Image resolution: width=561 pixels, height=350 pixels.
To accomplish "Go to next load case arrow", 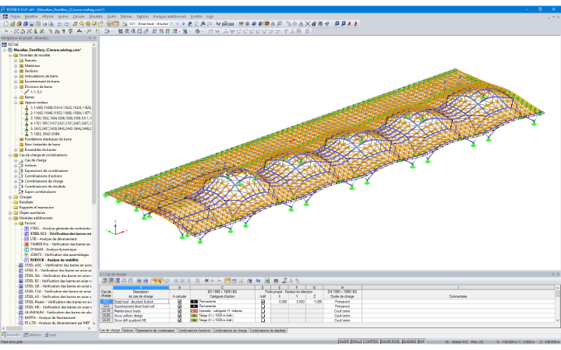I will 184,24.
